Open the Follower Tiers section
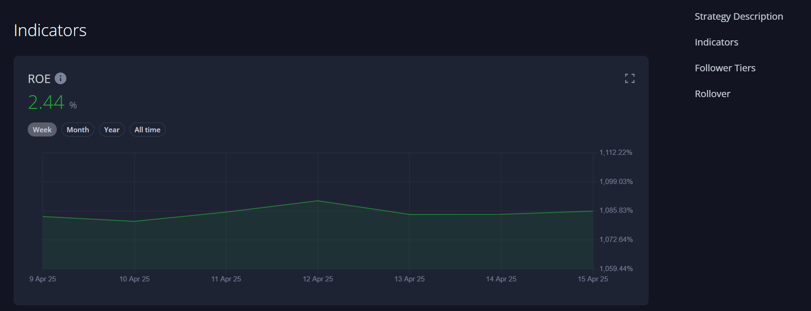 coord(725,68)
